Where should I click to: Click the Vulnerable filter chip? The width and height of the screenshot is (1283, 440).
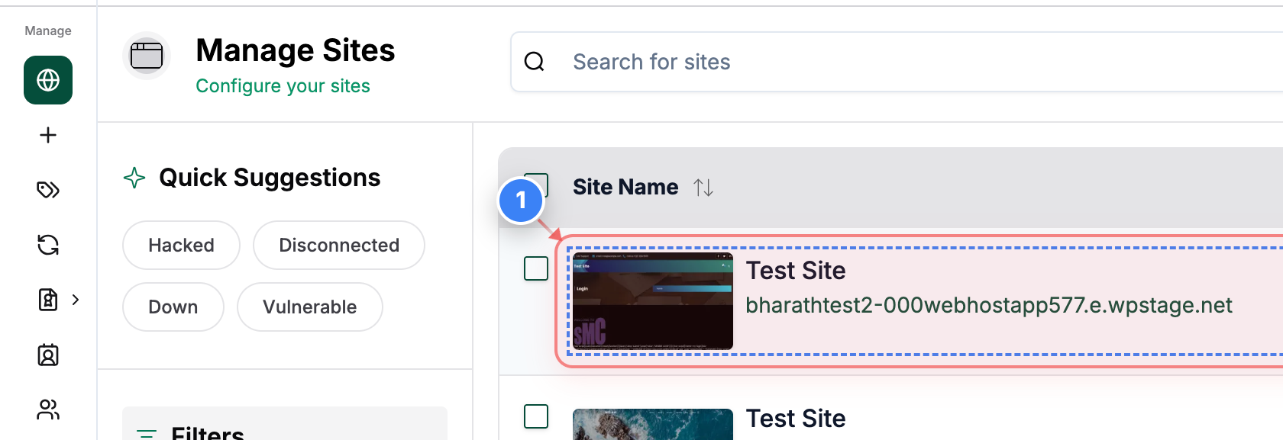coord(309,307)
